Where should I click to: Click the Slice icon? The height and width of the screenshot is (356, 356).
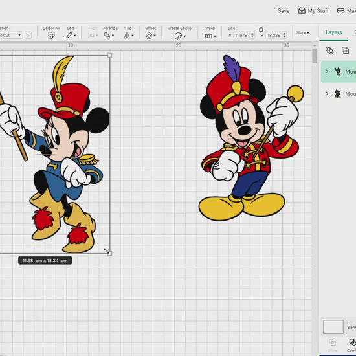coord(332,342)
